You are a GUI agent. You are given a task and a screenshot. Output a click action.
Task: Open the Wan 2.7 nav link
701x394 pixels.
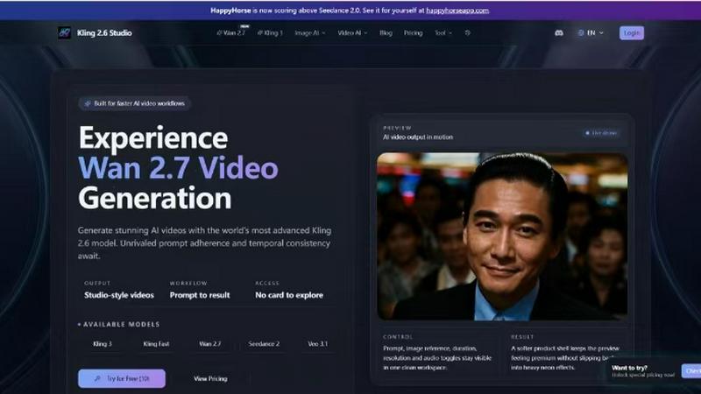click(x=231, y=33)
